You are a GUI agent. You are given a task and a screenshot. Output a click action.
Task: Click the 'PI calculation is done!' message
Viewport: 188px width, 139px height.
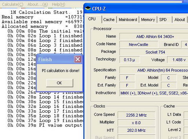point(61,70)
